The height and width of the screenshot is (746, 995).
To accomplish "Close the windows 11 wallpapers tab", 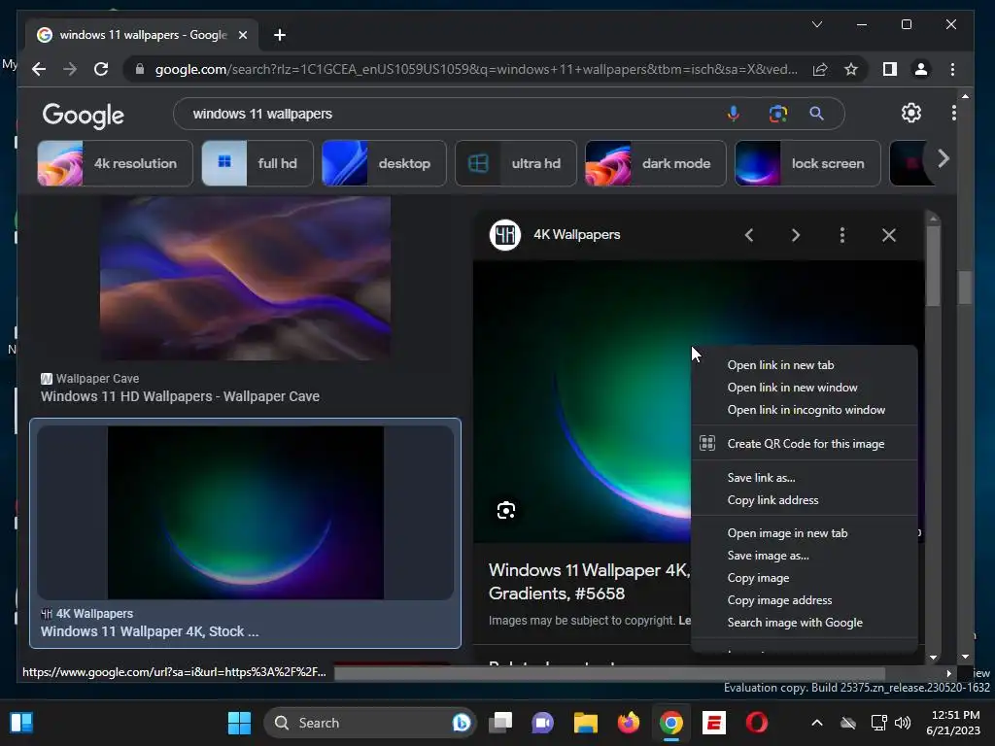I will tap(242, 35).
